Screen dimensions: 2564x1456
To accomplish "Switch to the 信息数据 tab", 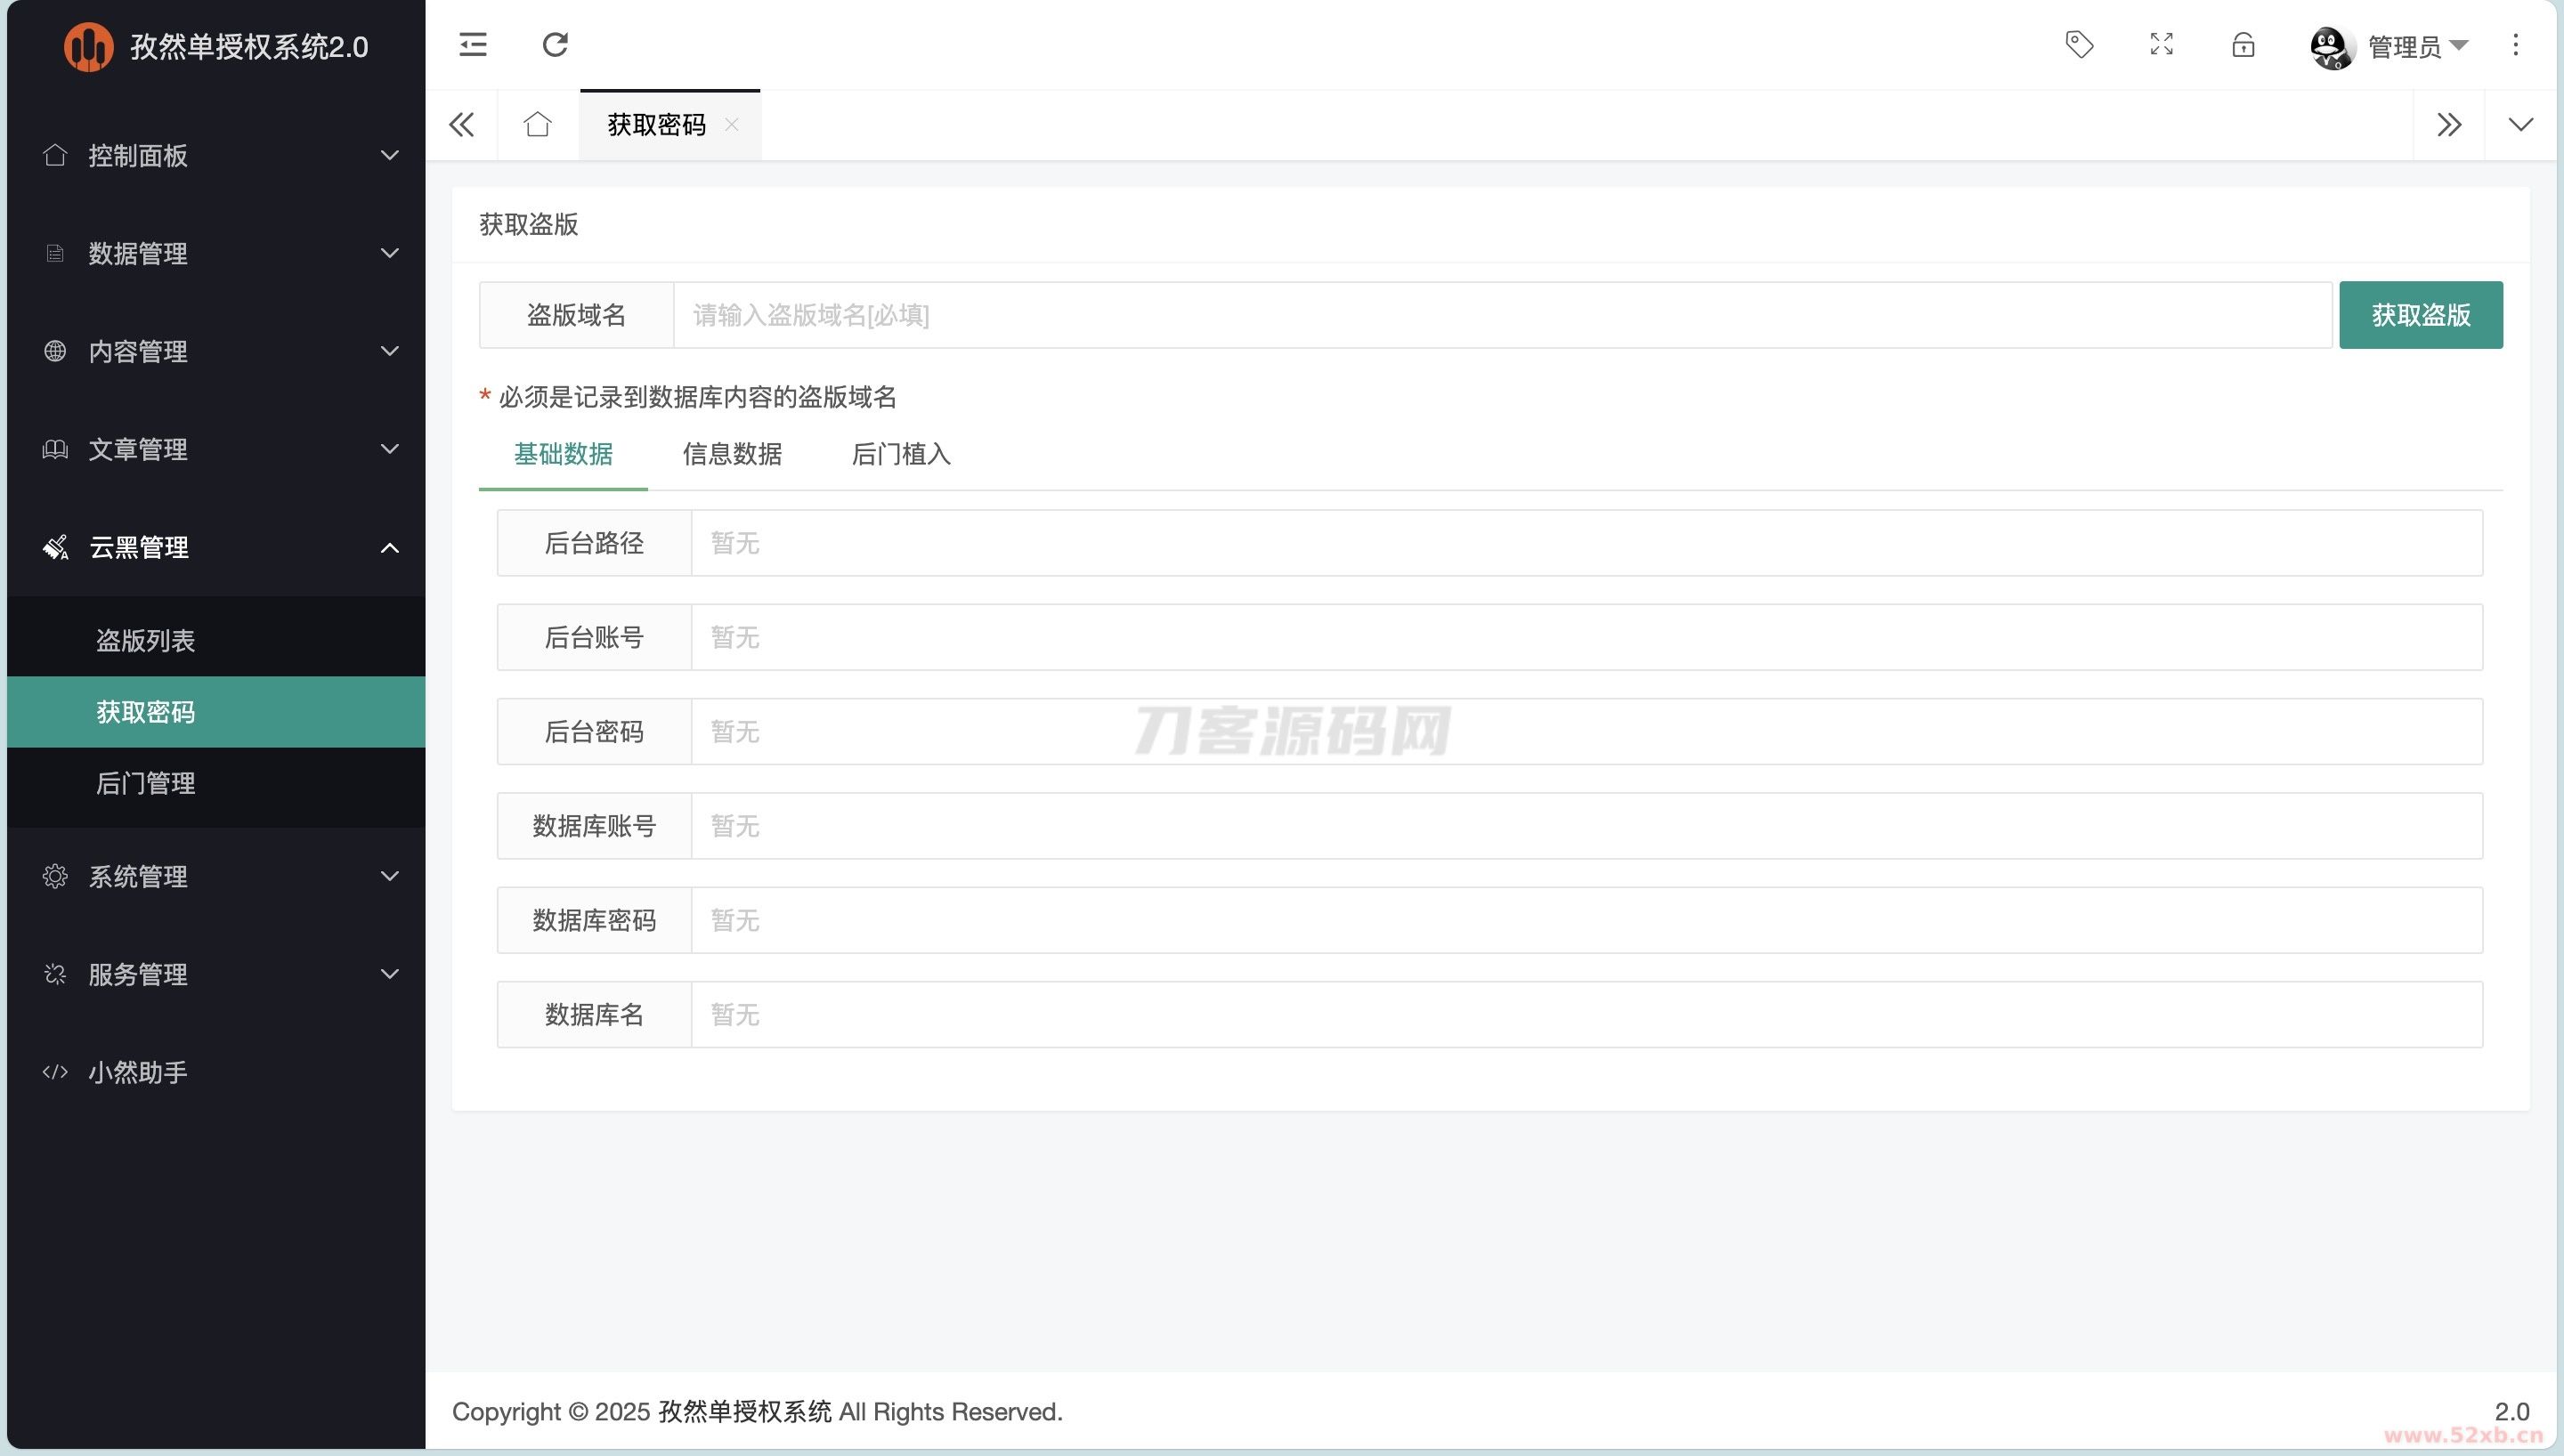I will 732,454.
